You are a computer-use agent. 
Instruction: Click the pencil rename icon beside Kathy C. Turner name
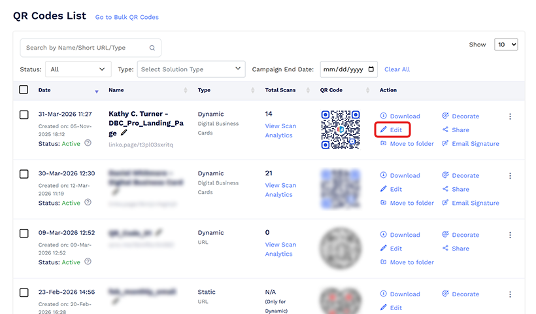tap(124, 133)
